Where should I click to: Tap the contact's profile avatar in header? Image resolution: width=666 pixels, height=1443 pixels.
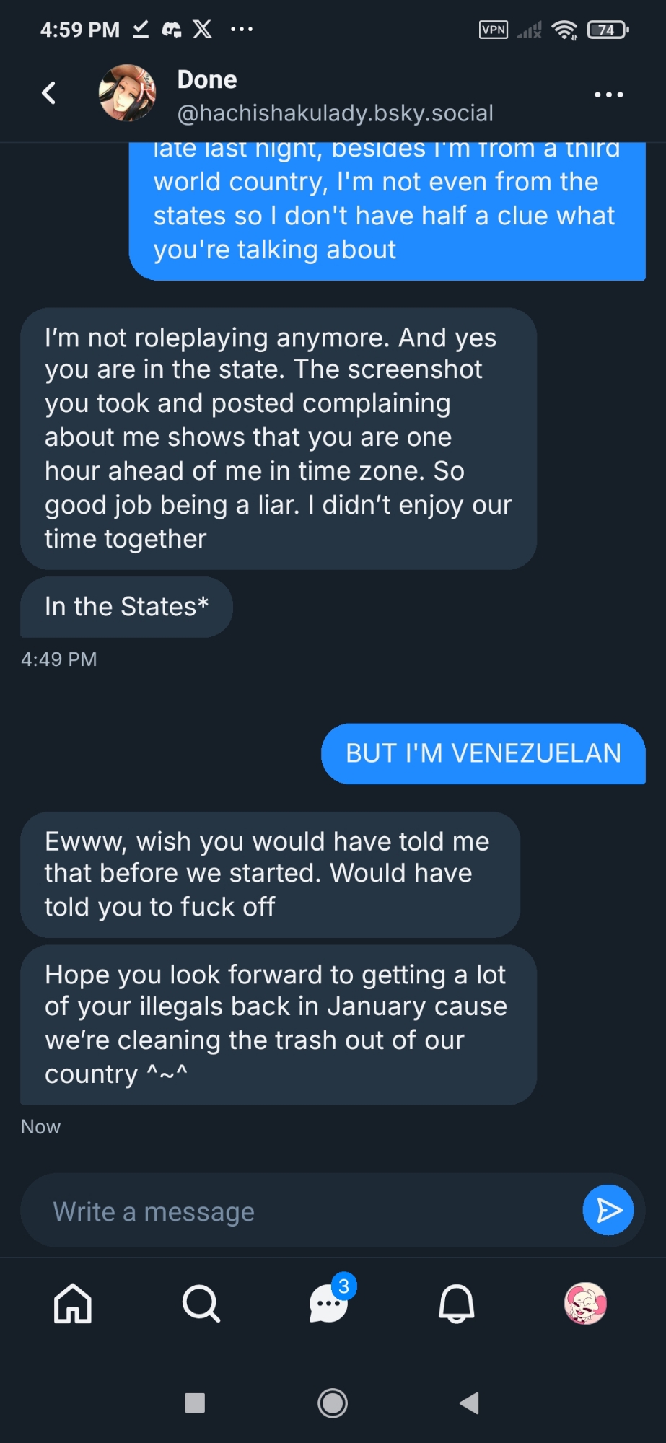[127, 93]
